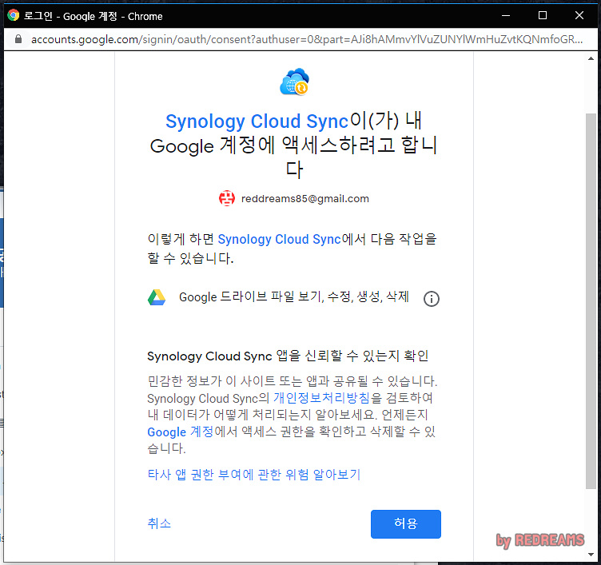Maximize the Chrome login window
The image size is (601, 565).
click(x=543, y=16)
